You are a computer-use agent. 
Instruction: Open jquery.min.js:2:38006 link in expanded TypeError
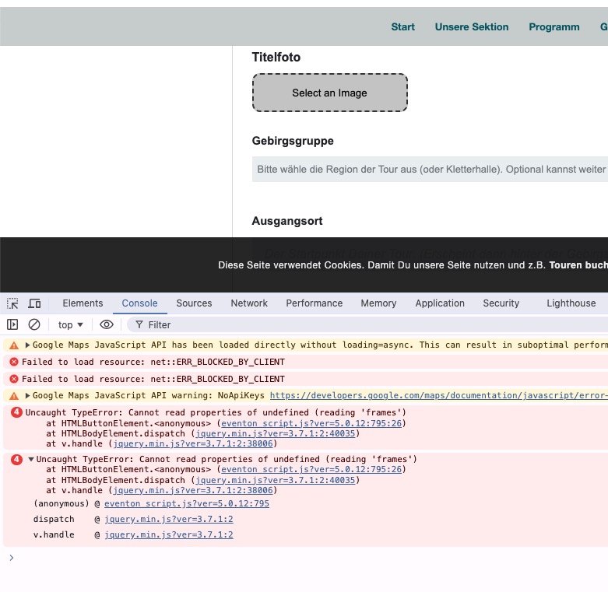(x=193, y=491)
